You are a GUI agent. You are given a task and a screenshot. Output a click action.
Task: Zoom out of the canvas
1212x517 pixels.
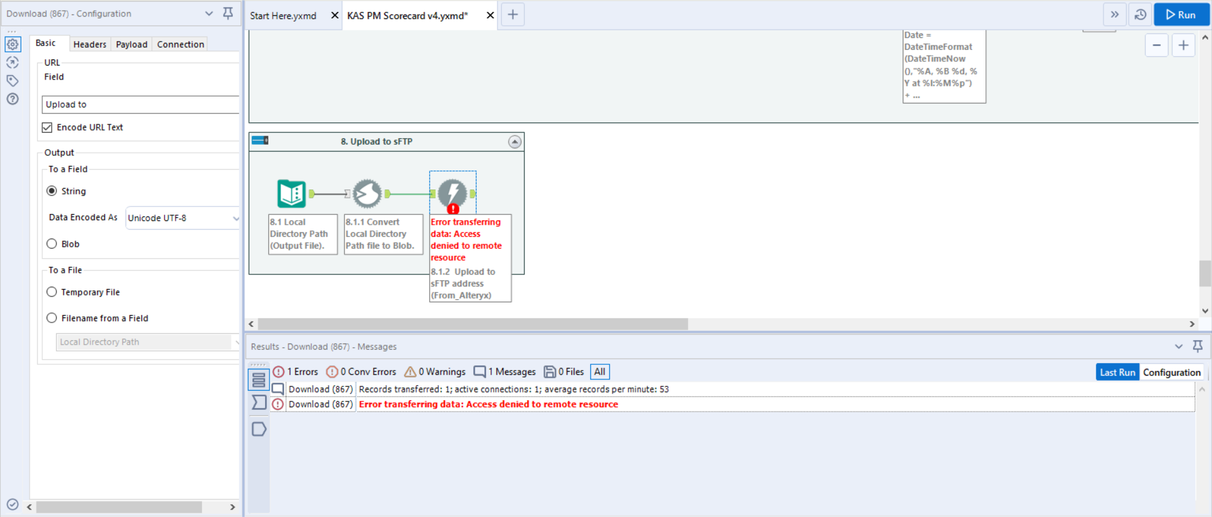click(x=1156, y=45)
